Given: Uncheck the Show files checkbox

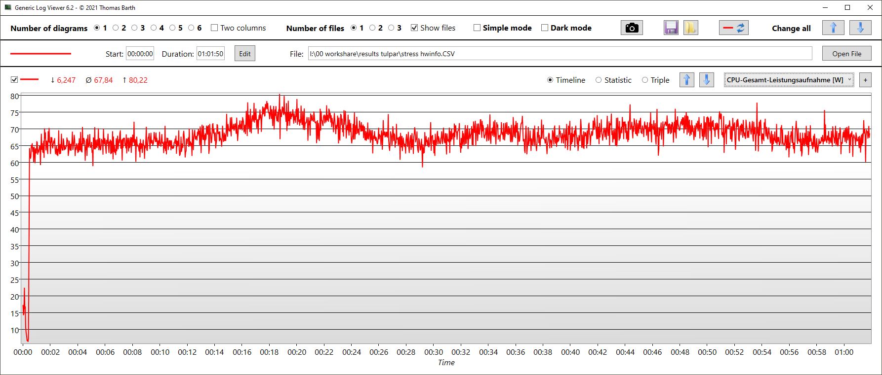Looking at the screenshot, I should [x=414, y=28].
